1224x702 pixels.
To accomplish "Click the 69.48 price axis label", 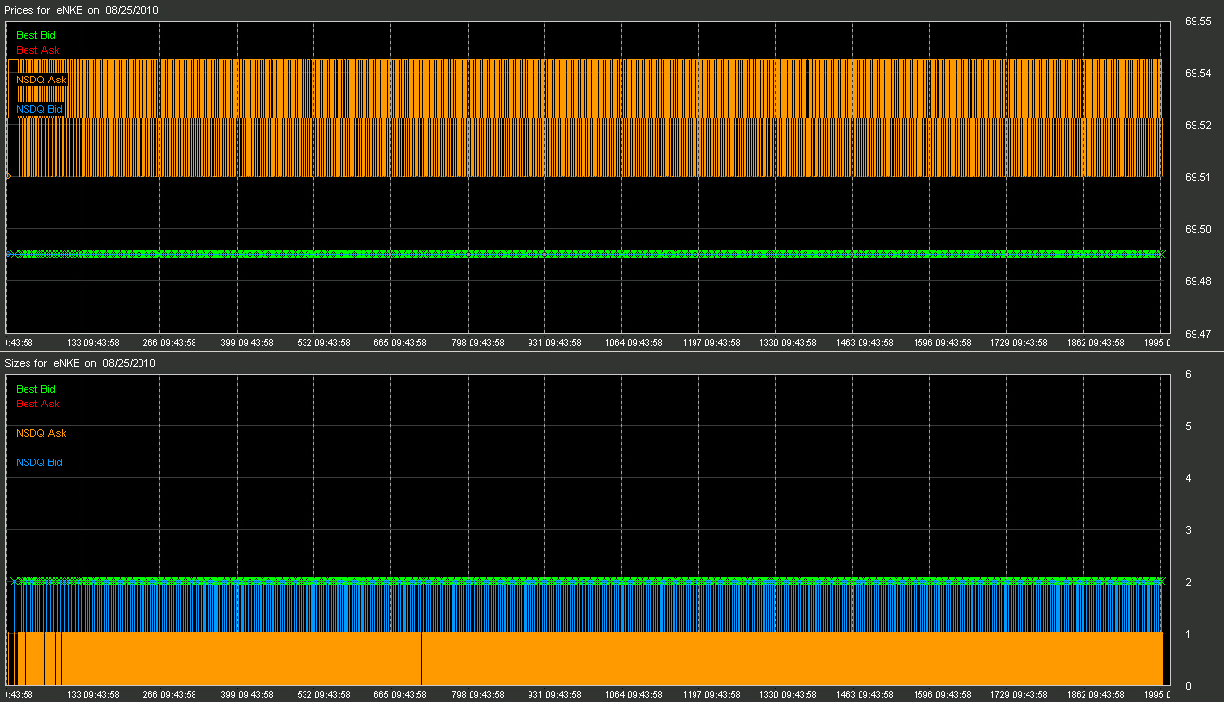I will (x=1197, y=281).
